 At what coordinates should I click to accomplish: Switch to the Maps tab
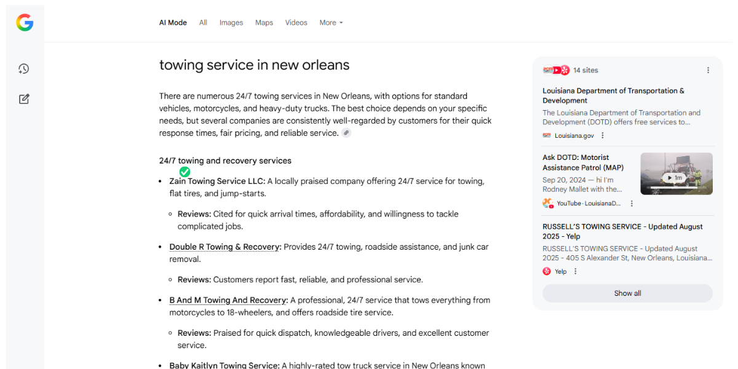point(264,23)
